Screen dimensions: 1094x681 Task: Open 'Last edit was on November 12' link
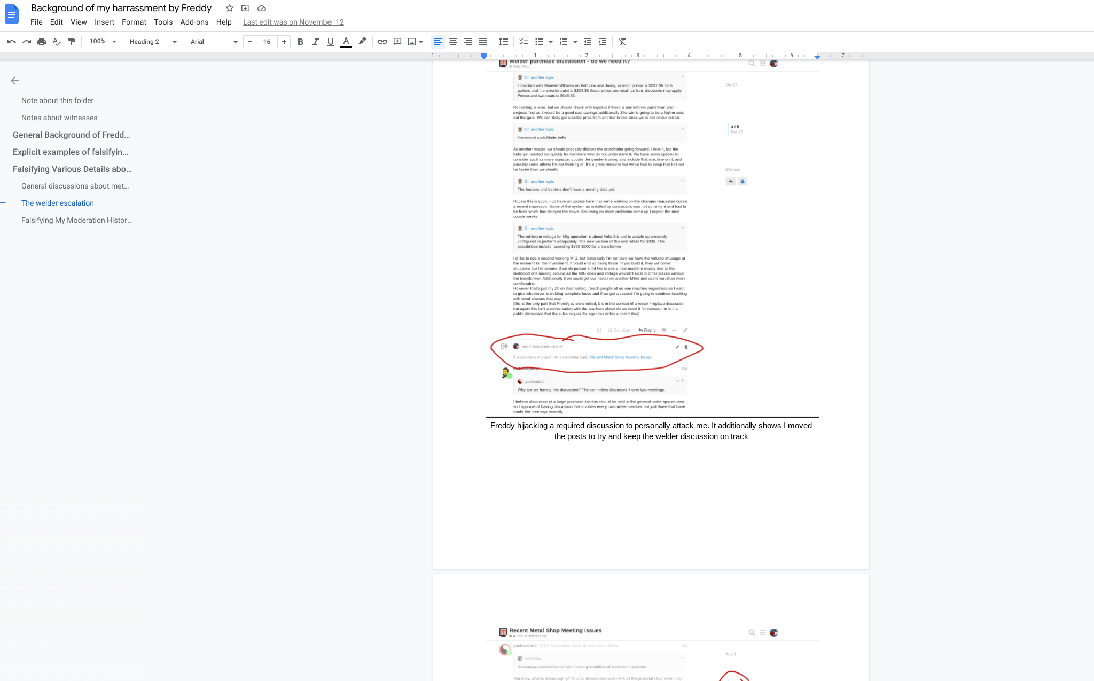(293, 22)
